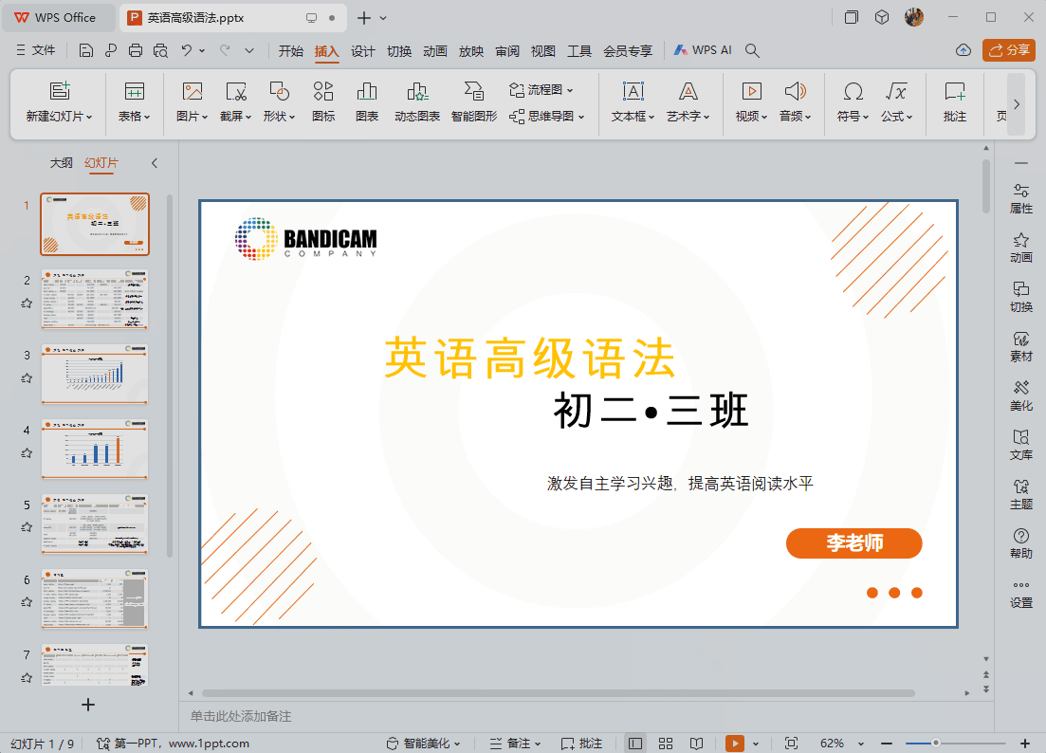Open the 动画 animation panel in sidebar
The image size is (1046, 753).
coord(1021,248)
